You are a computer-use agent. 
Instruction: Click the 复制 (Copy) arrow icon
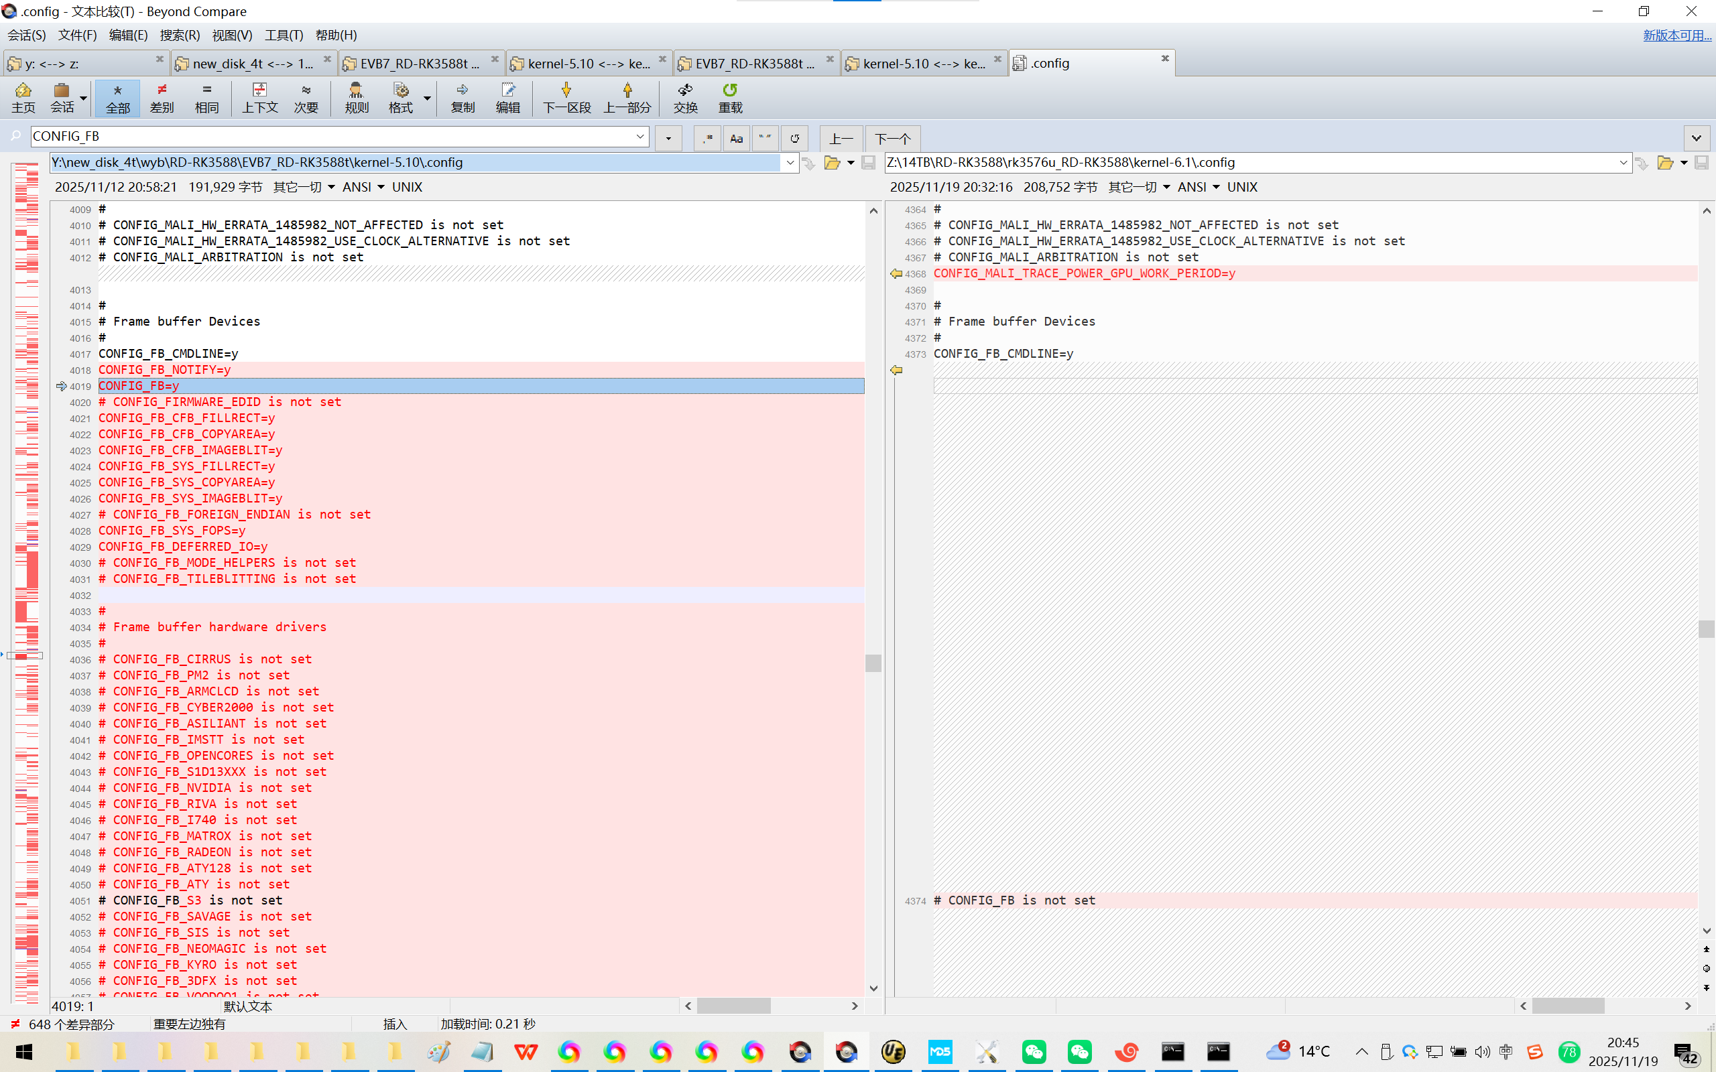click(x=463, y=97)
